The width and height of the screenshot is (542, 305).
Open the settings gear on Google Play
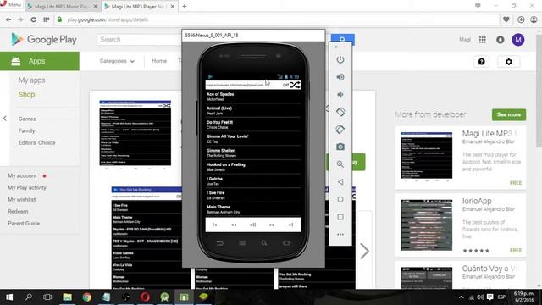pos(508,62)
